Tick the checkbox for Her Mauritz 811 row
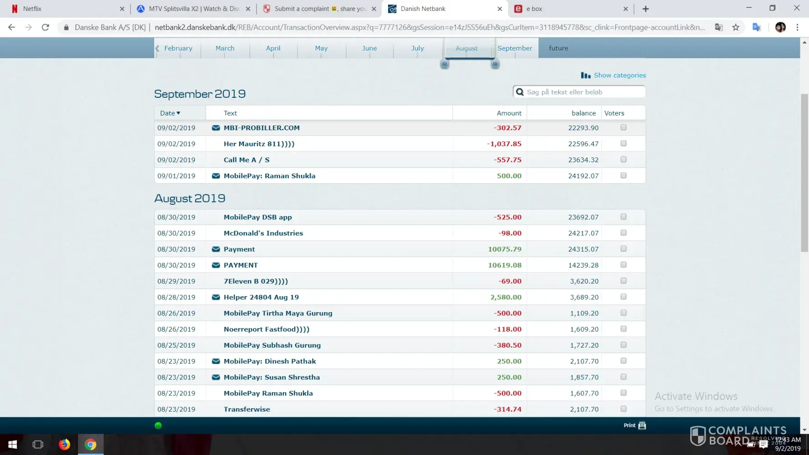The image size is (809, 455). click(x=623, y=143)
